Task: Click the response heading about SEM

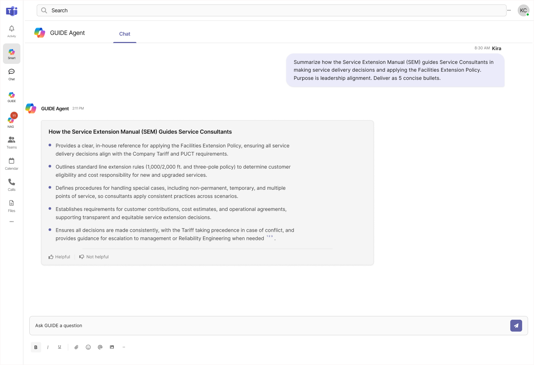Action: tap(140, 132)
